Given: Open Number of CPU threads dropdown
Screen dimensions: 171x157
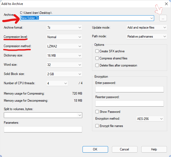Looking at the screenshot, I should [x=57, y=83].
